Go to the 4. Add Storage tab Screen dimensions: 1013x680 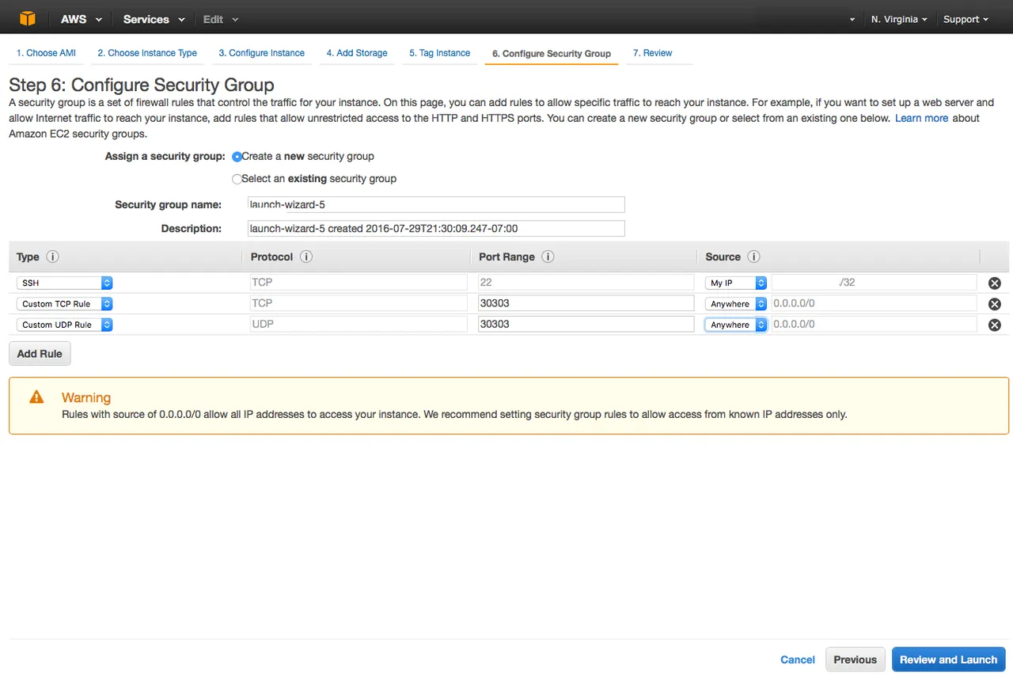tap(357, 53)
